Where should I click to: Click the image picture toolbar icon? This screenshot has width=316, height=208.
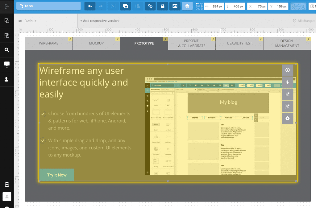[x=175, y=6]
